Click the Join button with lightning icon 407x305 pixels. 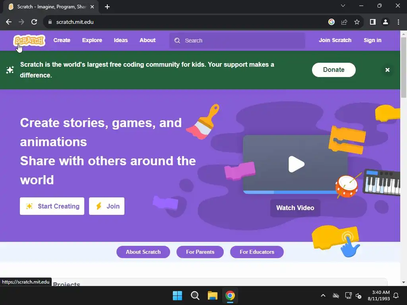[x=107, y=206]
